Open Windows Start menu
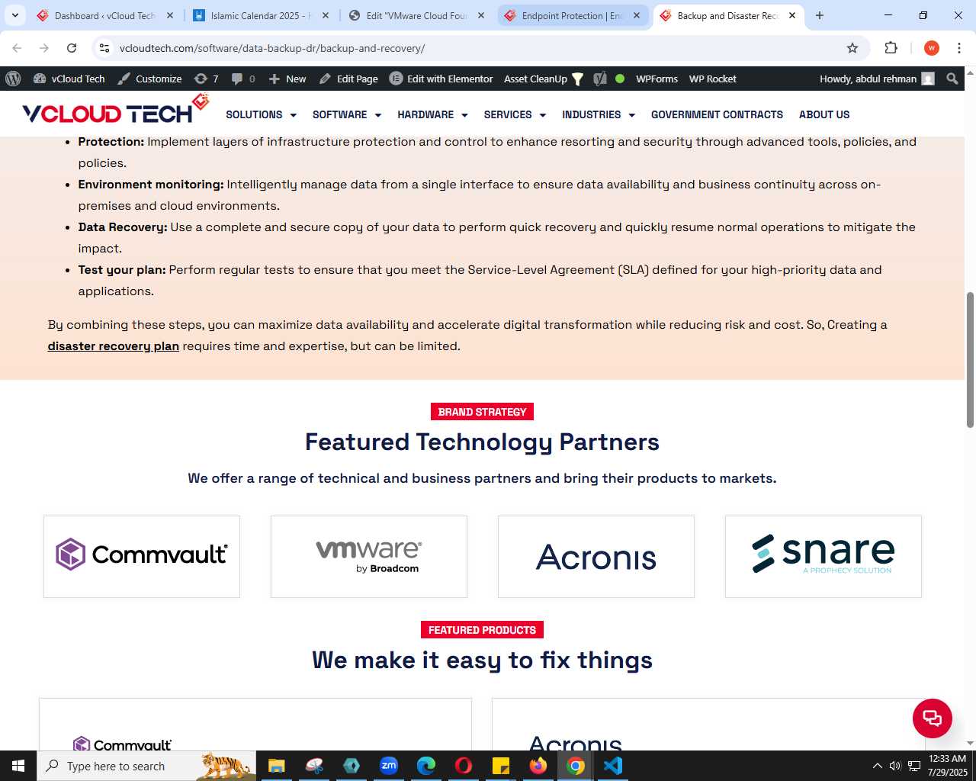The height and width of the screenshot is (781, 976). pos(18,766)
